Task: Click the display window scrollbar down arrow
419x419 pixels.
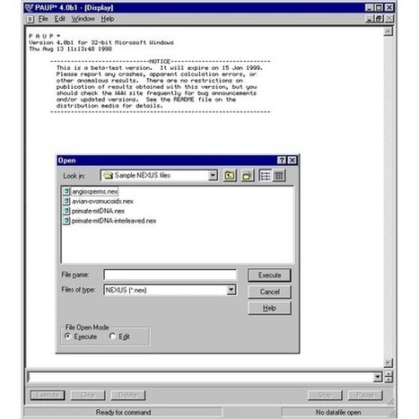Action: pos(388,362)
